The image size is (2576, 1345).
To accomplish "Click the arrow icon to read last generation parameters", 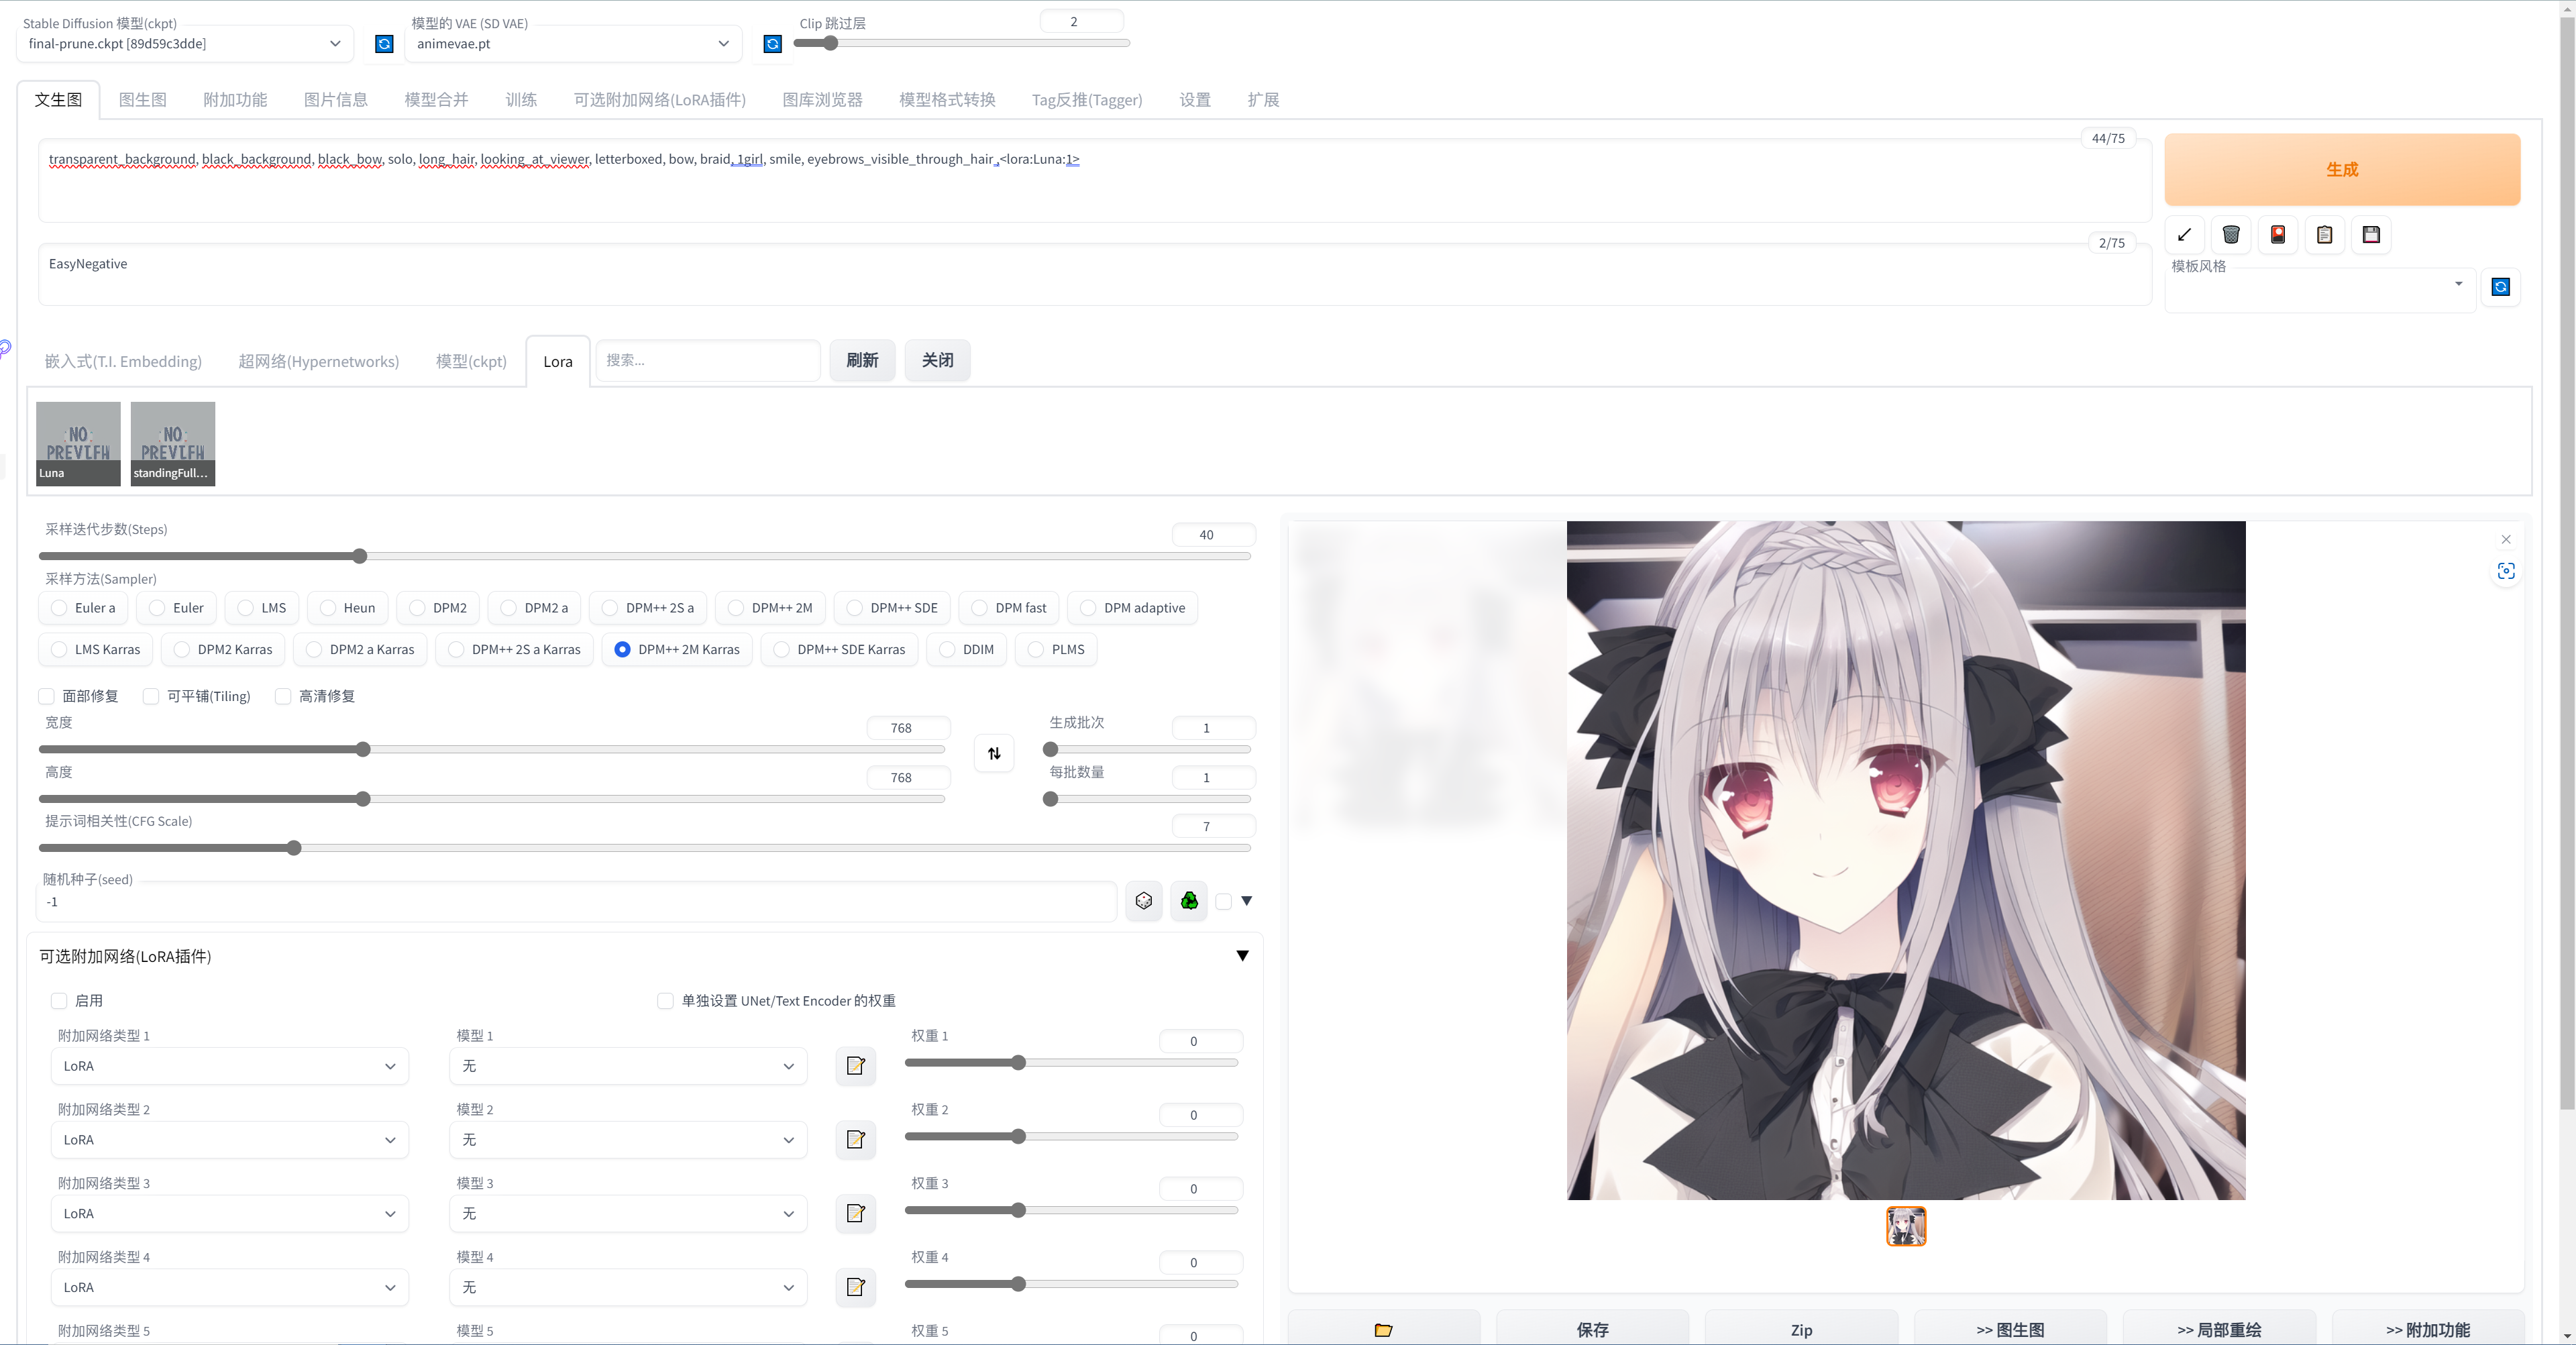I will (2184, 235).
